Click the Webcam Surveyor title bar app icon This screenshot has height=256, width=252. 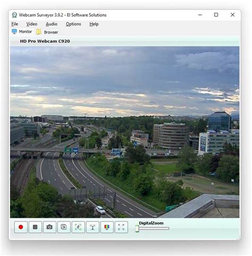click(14, 15)
